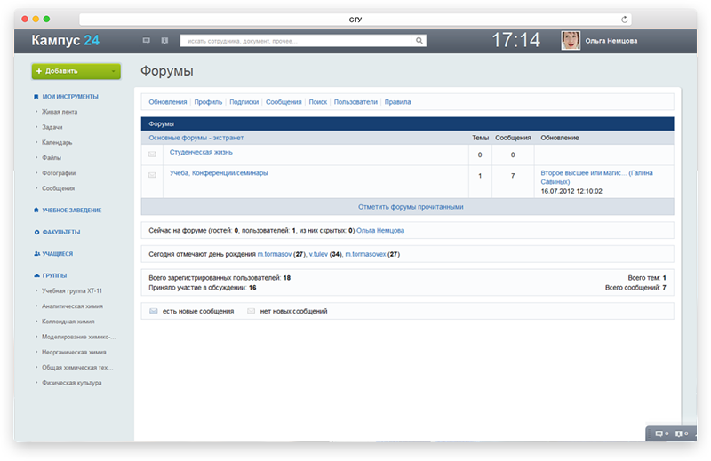711x461 pixels.
Task: Click Отметить форумы прочитанными button
Action: click(x=410, y=206)
